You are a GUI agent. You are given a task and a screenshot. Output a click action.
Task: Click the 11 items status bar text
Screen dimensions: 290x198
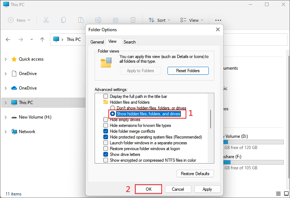tap(13, 194)
